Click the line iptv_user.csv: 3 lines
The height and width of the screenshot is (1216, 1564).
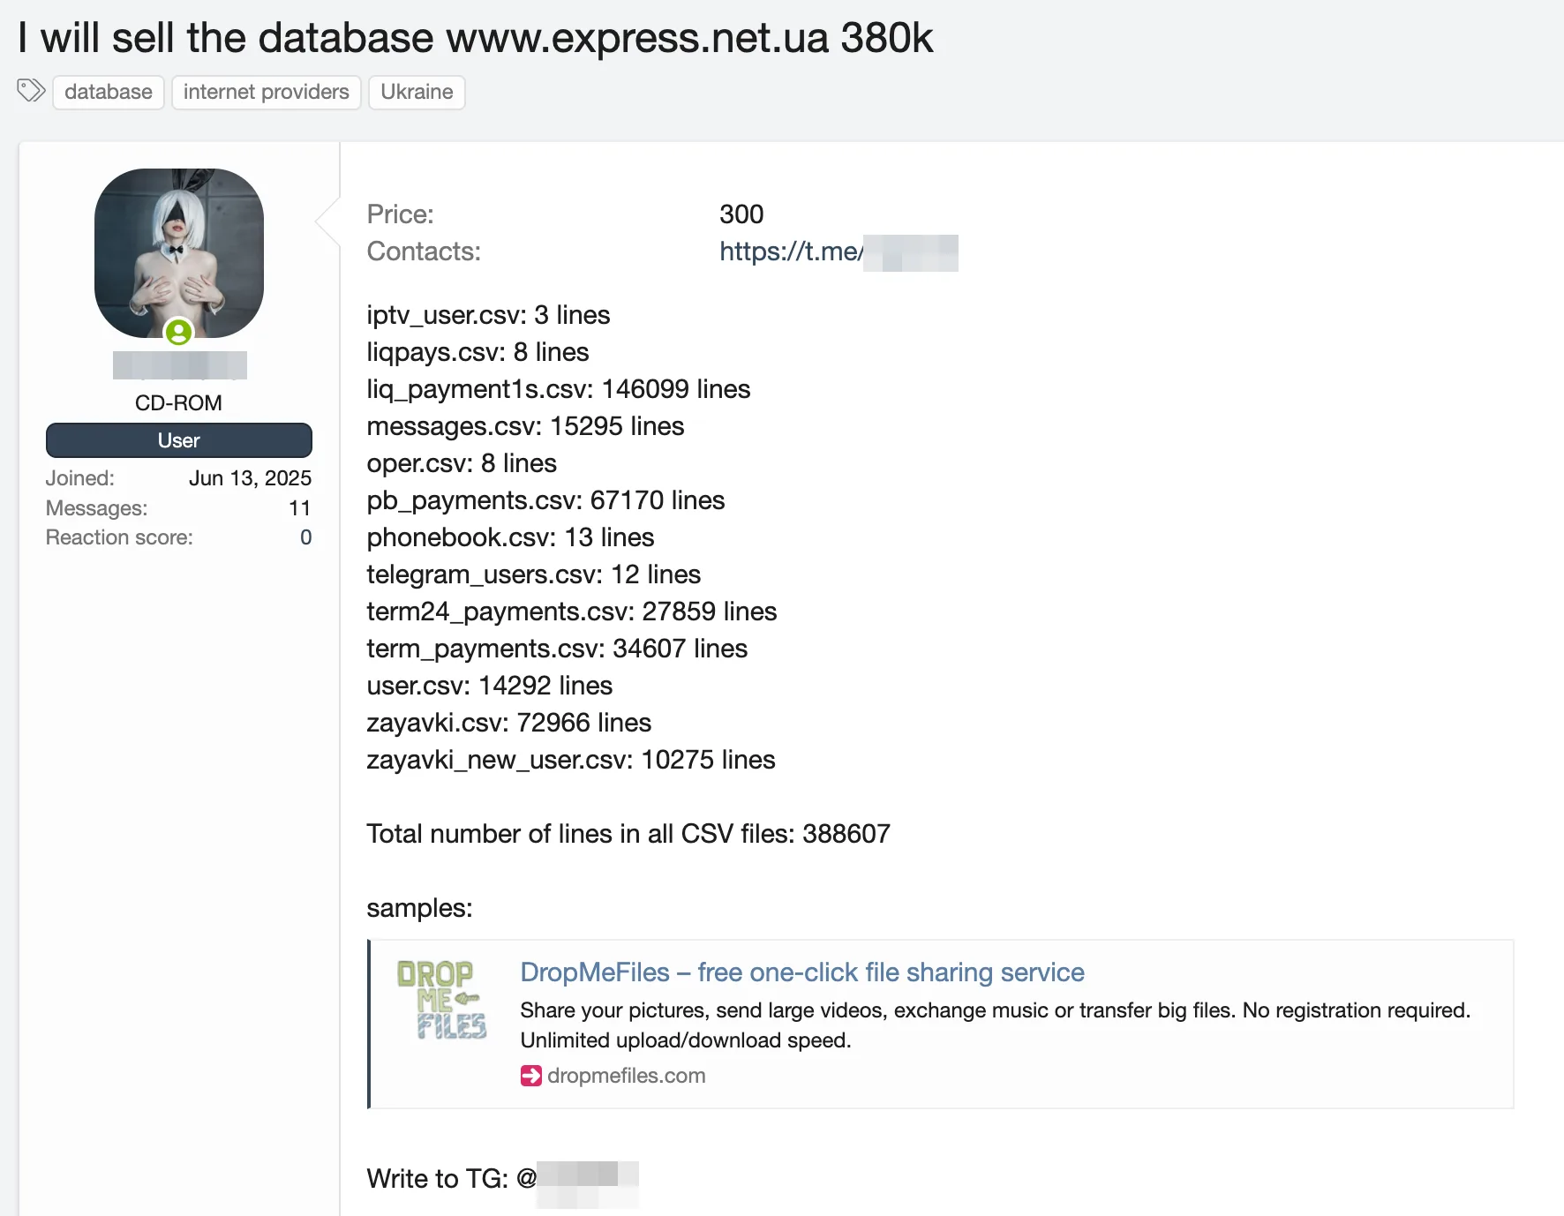coord(488,315)
